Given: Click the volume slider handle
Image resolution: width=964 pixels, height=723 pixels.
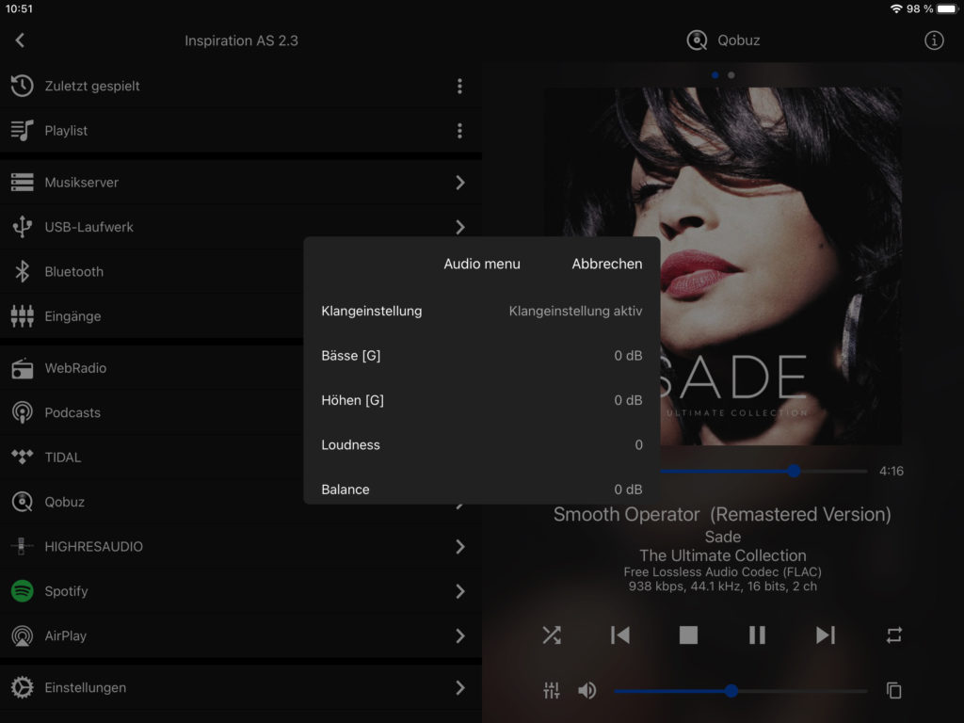Looking at the screenshot, I should pos(731,690).
